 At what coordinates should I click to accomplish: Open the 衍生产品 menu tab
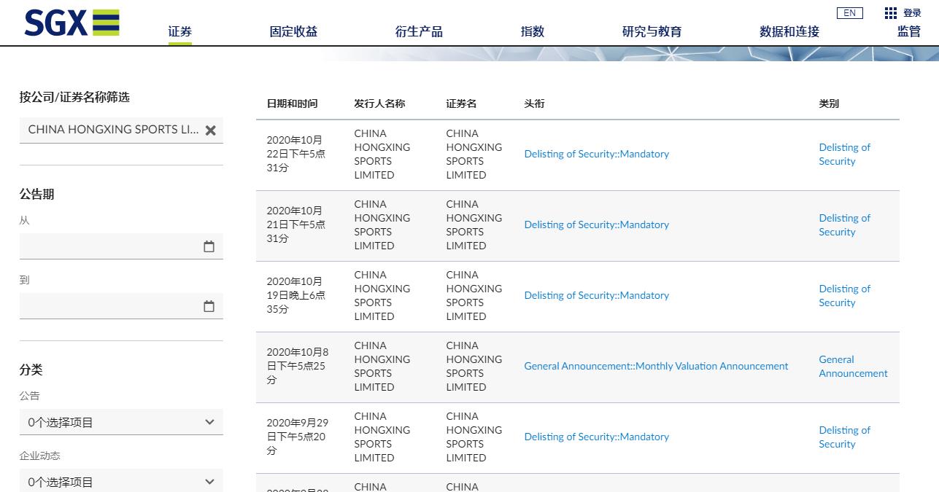(419, 31)
